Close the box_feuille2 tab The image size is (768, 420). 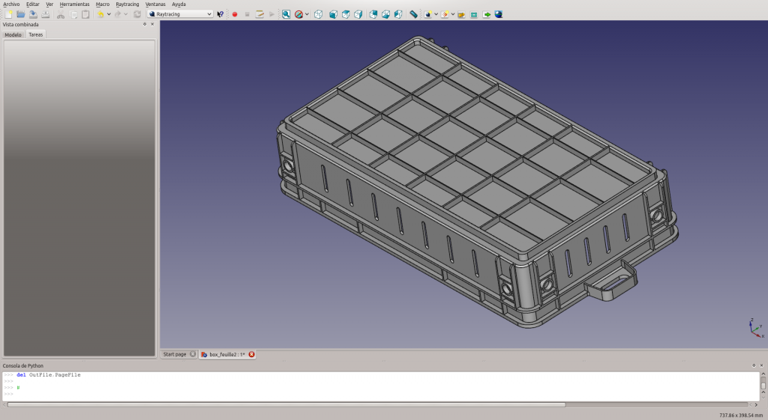click(x=252, y=354)
